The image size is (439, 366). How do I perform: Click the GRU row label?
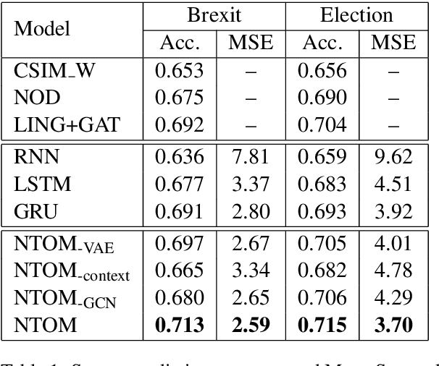click(x=35, y=212)
